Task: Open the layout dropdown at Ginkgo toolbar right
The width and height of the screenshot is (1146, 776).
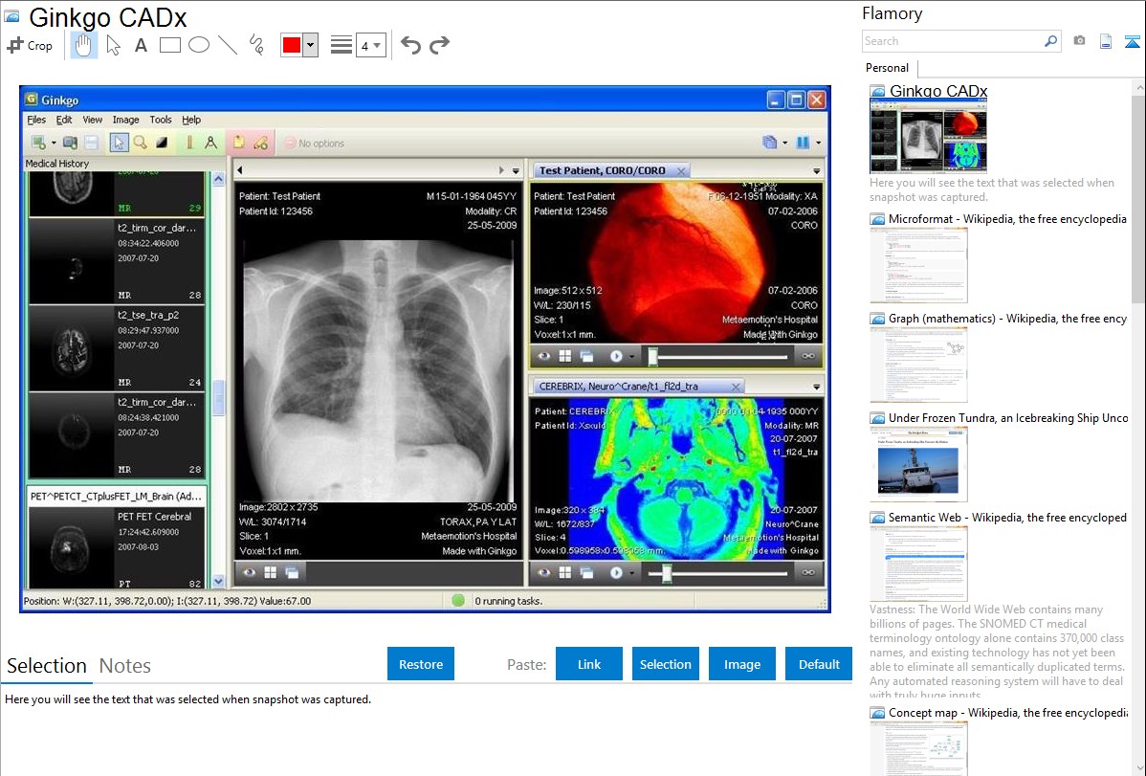Action: (x=819, y=144)
